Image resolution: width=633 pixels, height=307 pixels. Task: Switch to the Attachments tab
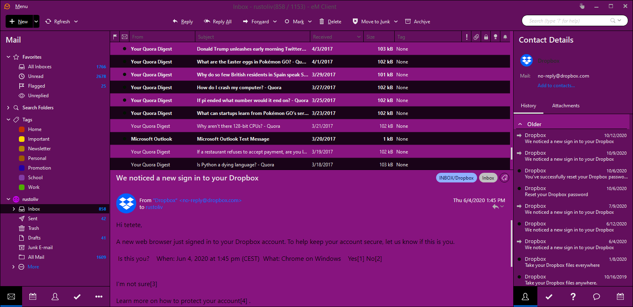(x=565, y=106)
